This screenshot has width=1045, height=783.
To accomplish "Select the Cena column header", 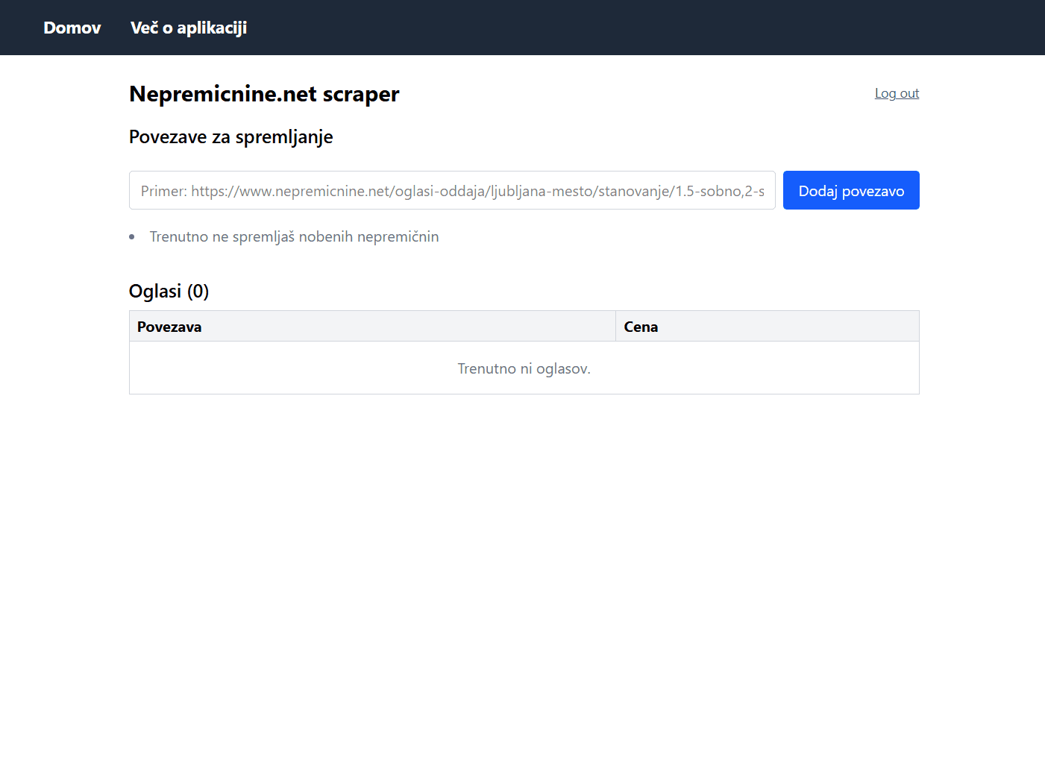I will pos(641,326).
